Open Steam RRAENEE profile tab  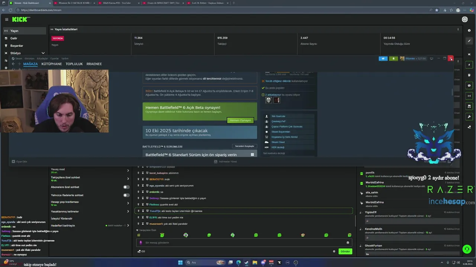94,64
